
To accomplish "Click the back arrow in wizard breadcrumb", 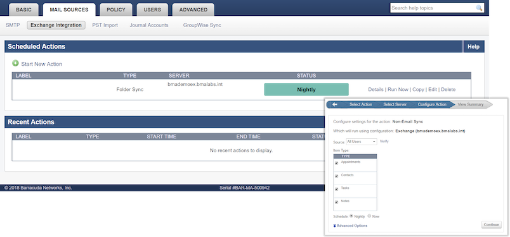I will (x=335, y=104).
